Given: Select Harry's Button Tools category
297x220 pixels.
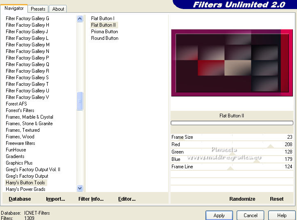Looking at the screenshot, I should pos(25,183).
